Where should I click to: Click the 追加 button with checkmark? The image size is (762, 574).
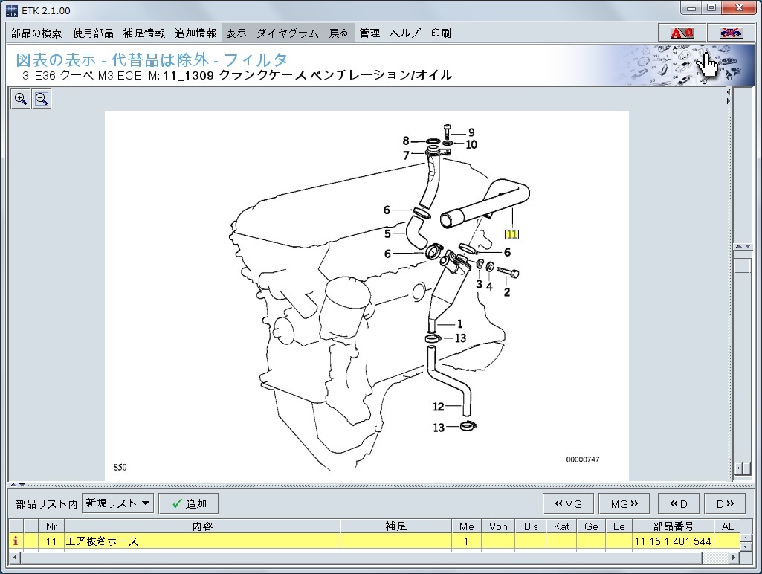pos(189,503)
